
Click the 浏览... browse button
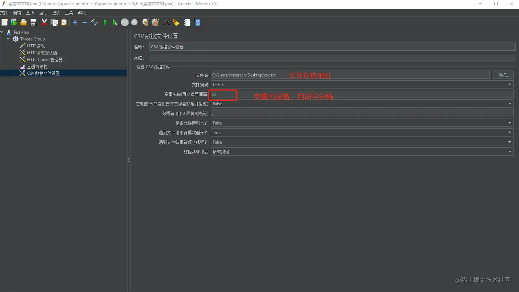pyautogui.click(x=503, y=75)
